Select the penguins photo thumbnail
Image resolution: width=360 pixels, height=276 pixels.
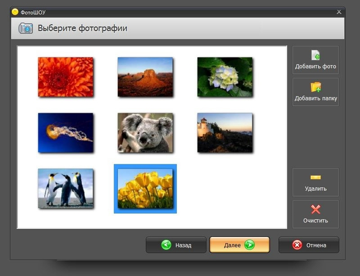click(66, 189)
